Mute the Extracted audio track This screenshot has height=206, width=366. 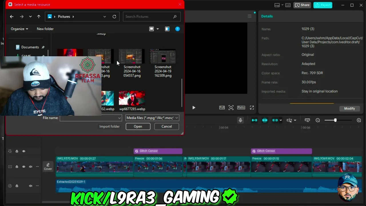31,186
